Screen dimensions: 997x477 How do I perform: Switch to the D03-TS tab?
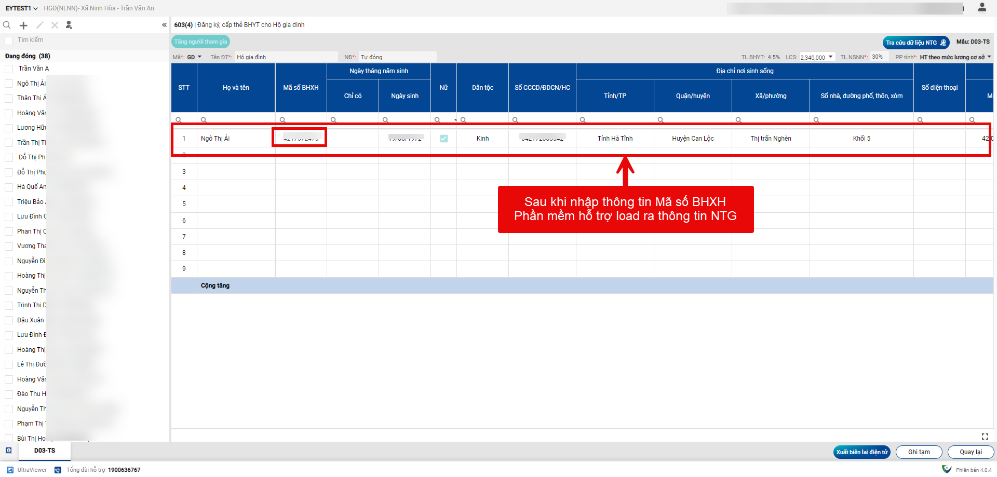tap(45, 451)
